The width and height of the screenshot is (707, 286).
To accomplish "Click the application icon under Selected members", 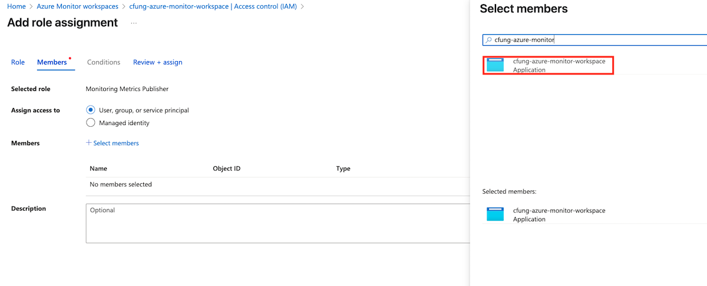I will (x=495, y=214).
